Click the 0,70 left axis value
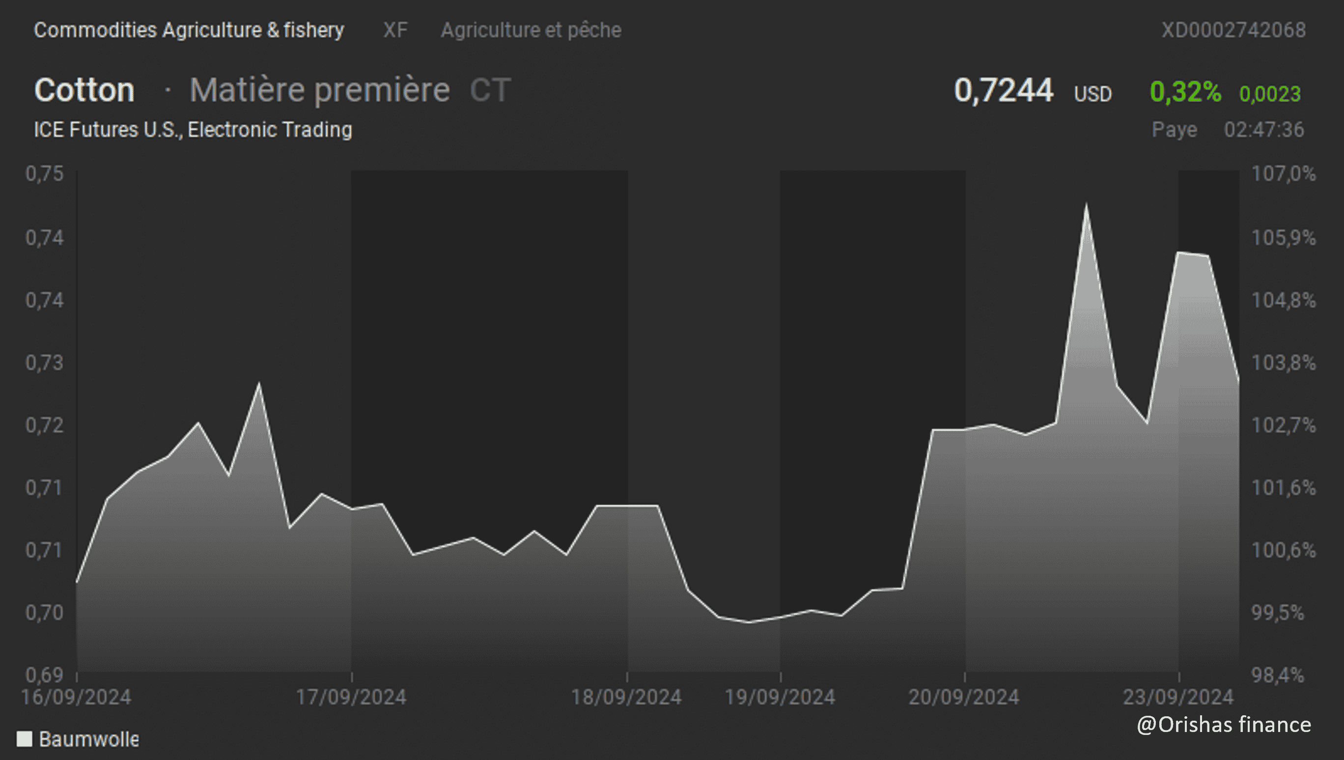1344x760 pixels. click(x=44, y=612)
